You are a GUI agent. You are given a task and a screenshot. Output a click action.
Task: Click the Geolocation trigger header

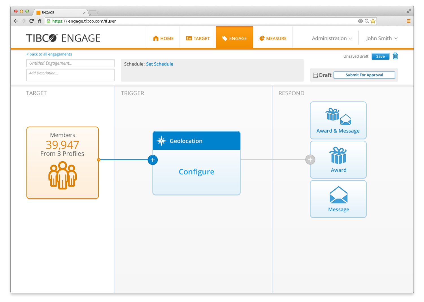[x=196, y=141]
